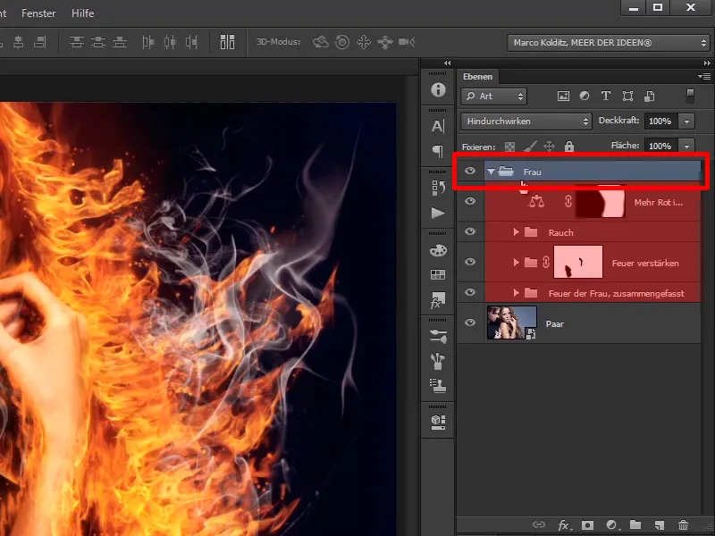Click the distribute vertical centers icon

tap(98, 42)
